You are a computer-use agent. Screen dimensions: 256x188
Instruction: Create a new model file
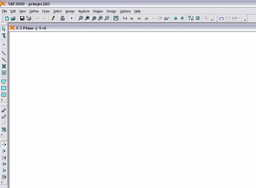coord(7,18)
